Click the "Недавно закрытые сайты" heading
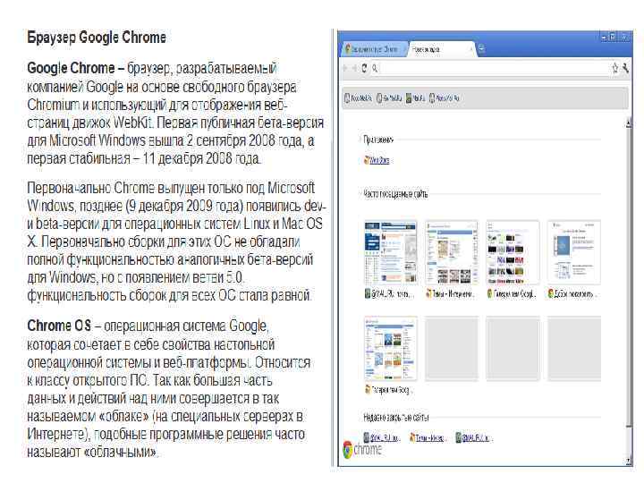This screenshot has width=644, height=483. pos(396,418)
